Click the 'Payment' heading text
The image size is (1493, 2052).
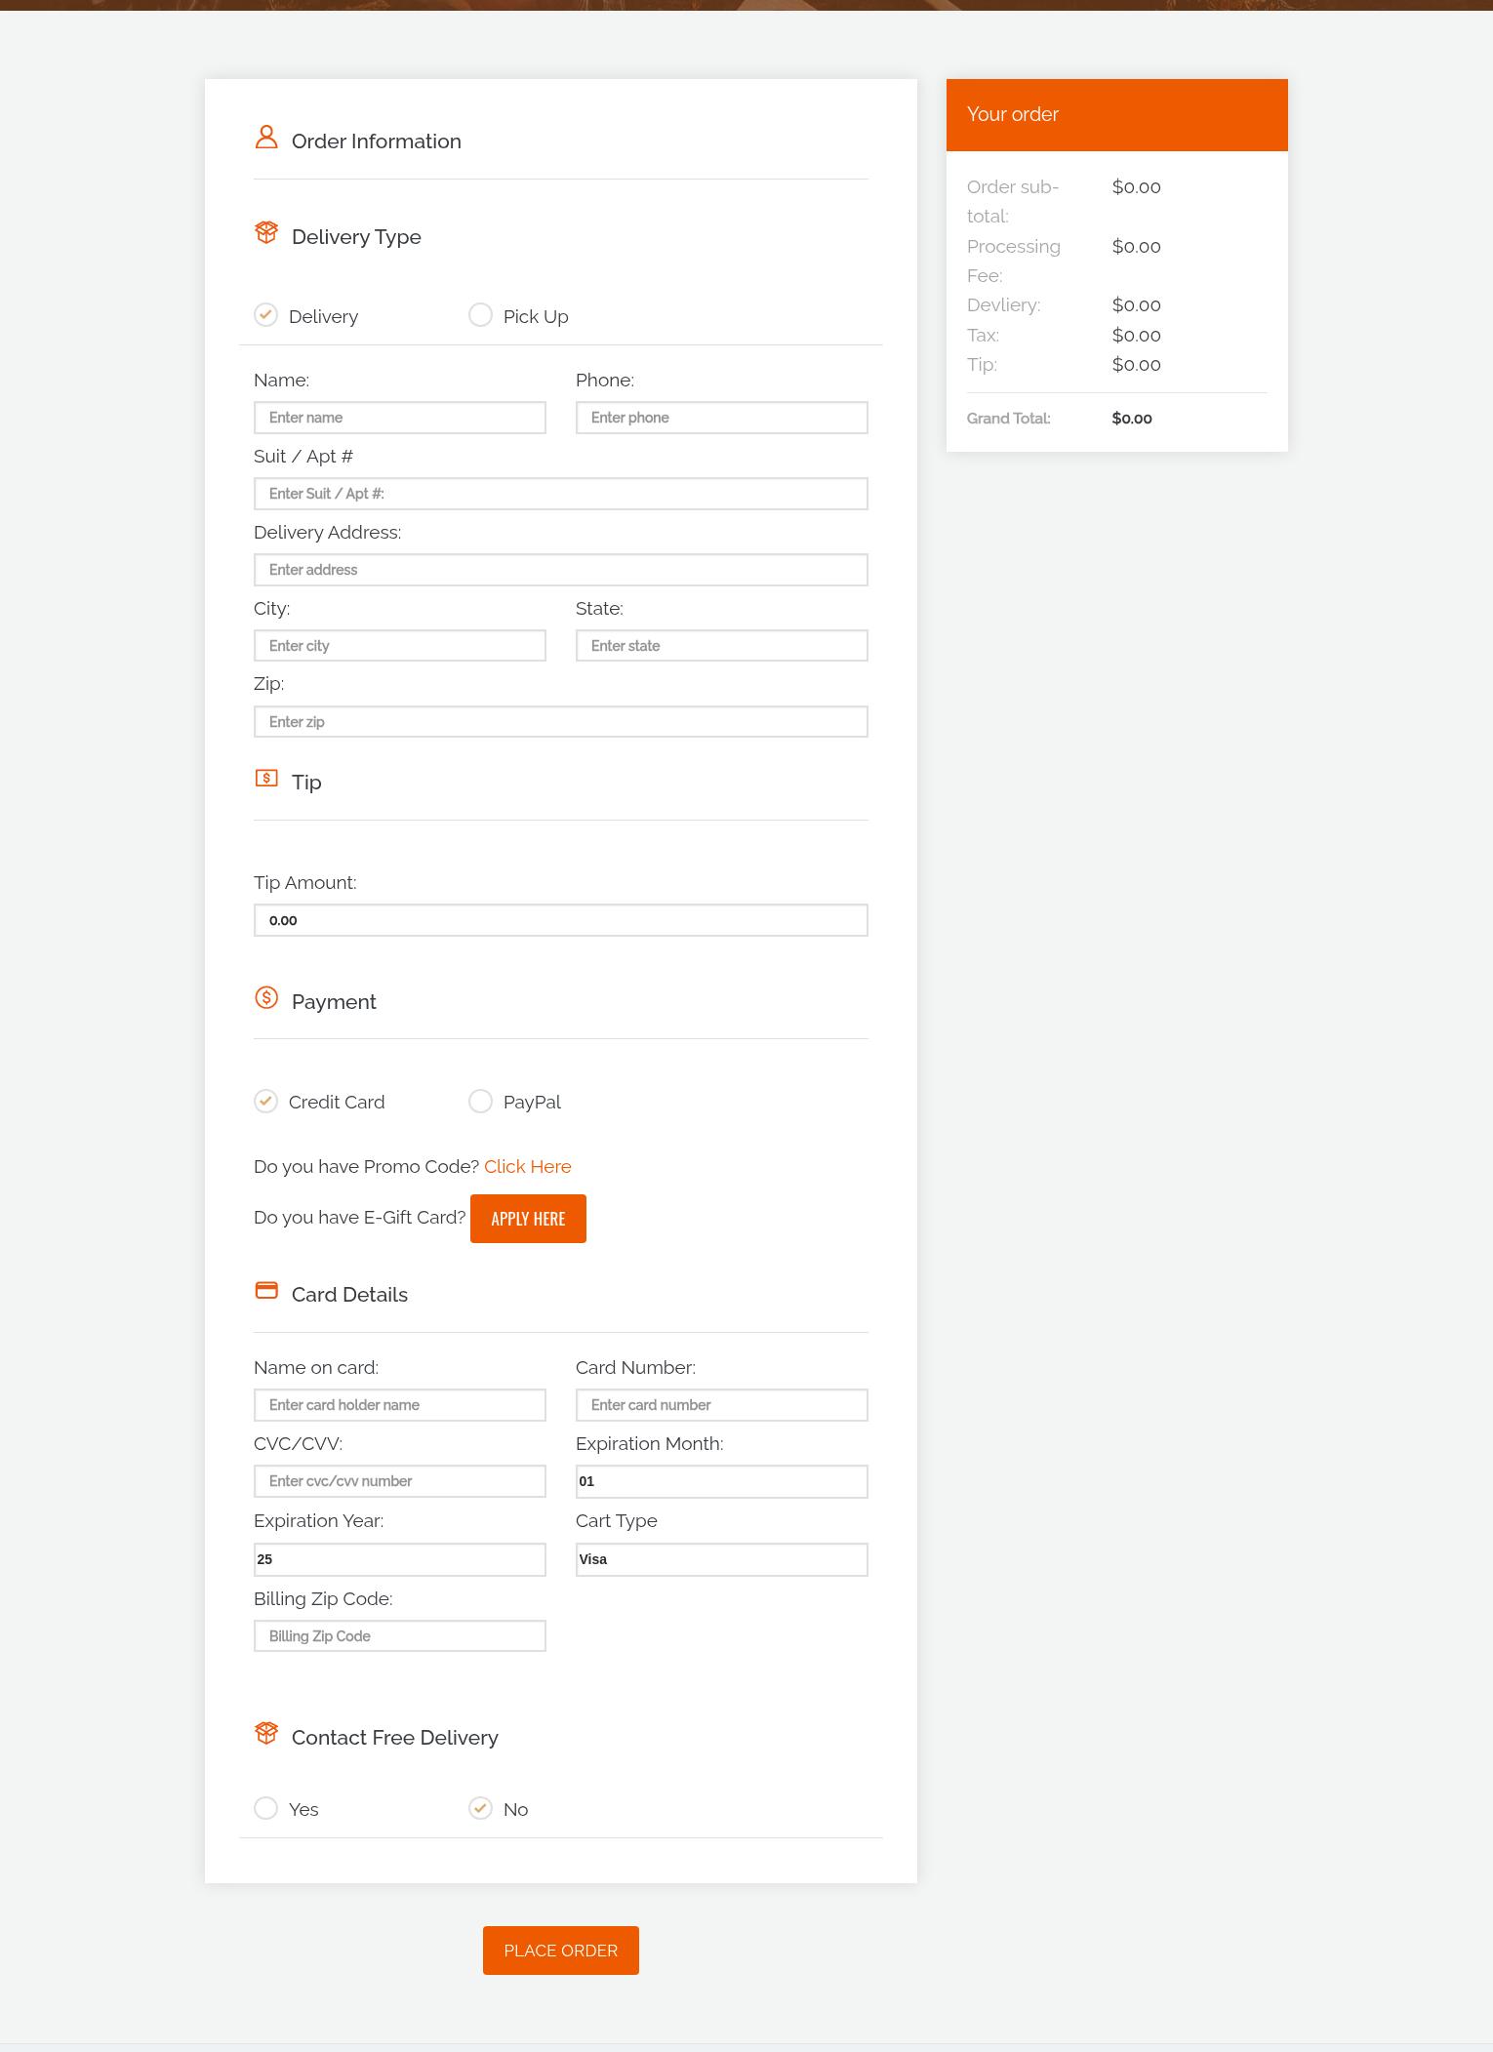[334, 1002]
